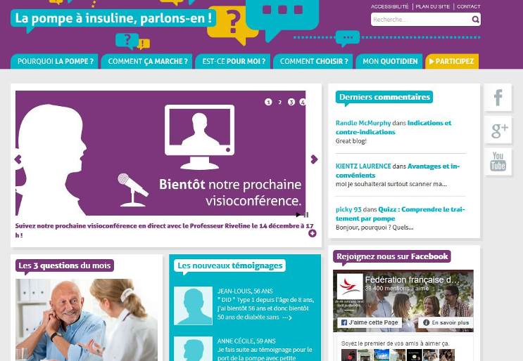Click Jean-Louis avatar silhouette
The image size is (523, 361).
pos(193,306)
